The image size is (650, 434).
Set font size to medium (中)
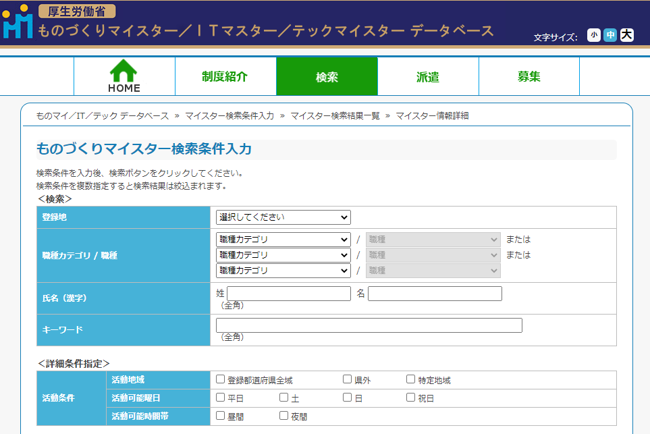(610, 35)
